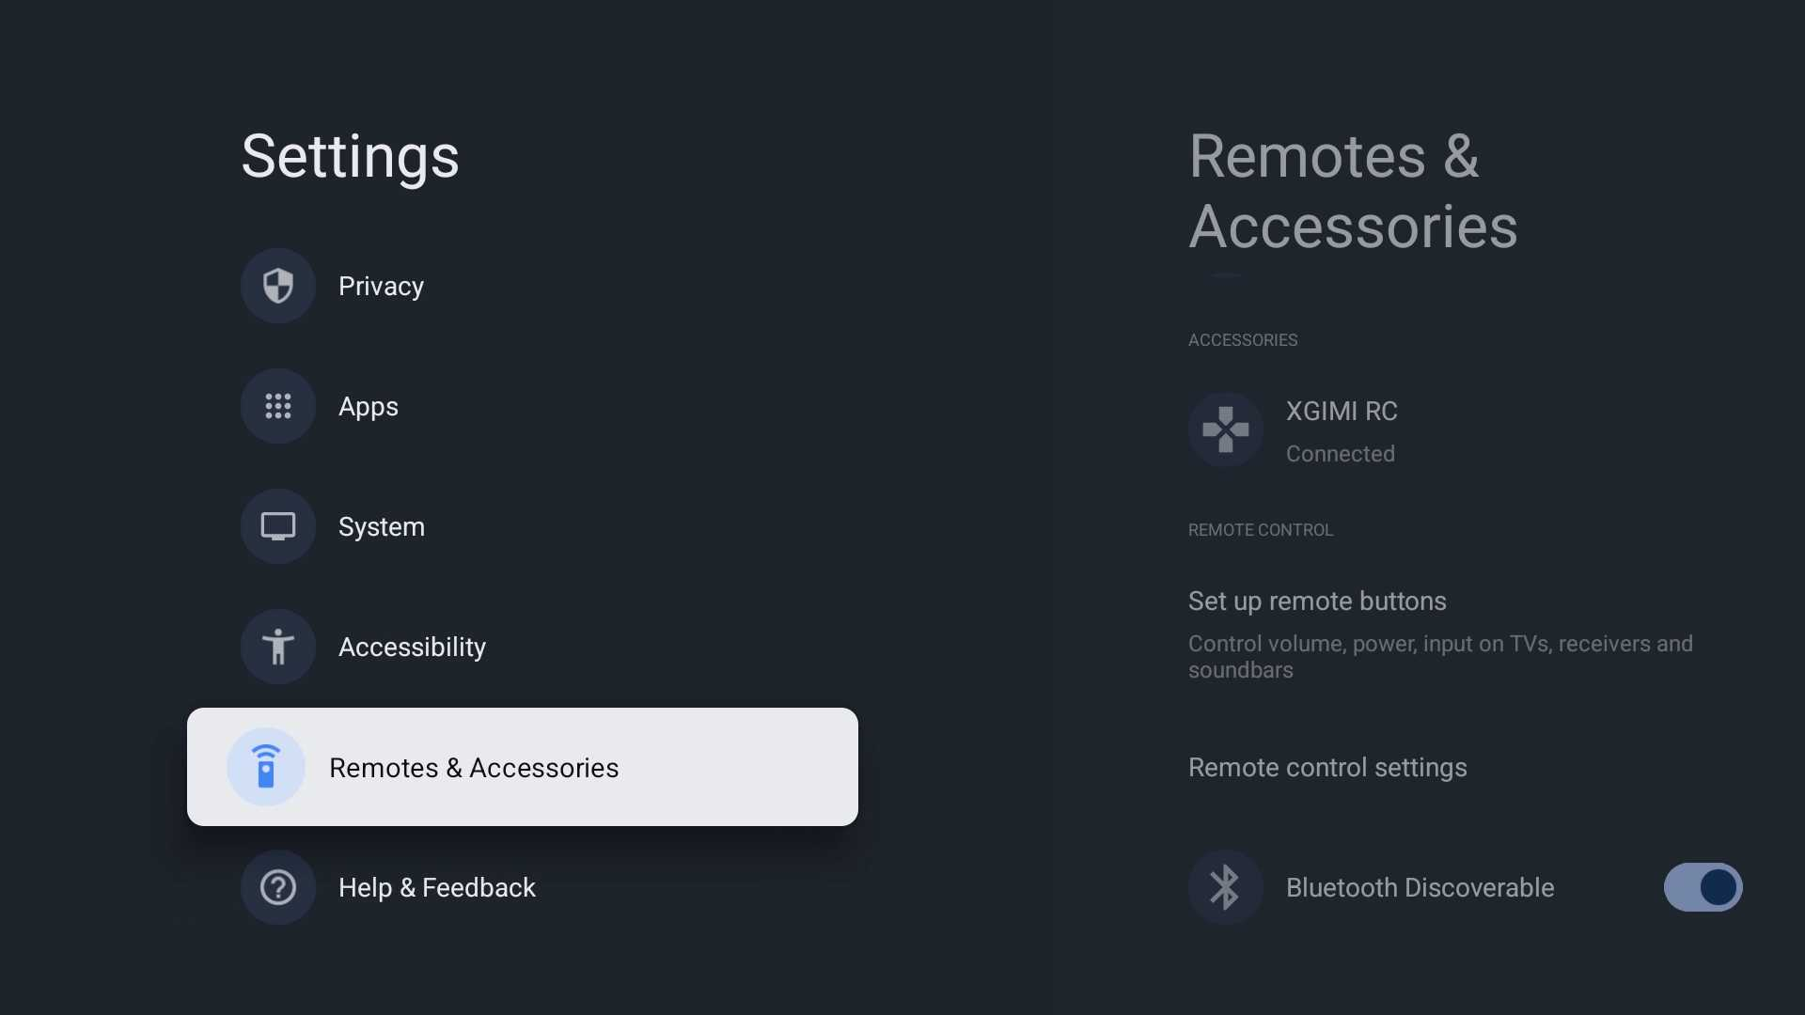This screenshot has width=1805, height=1015.
Task: Open Accessibility settings label
Action: pos(412,647)
